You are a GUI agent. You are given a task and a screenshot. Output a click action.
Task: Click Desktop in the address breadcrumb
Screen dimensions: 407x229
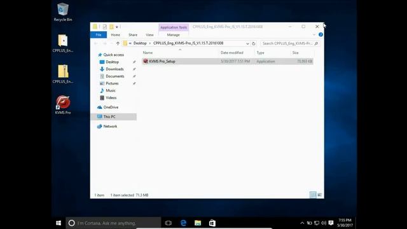click(140, 43)
